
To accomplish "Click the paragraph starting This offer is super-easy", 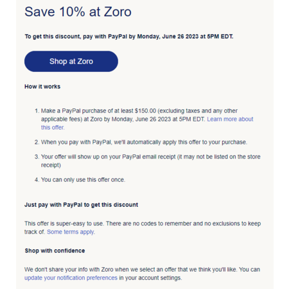I will pos(143,227).
